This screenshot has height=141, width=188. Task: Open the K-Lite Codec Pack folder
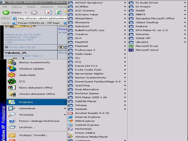[x=97, y=70]
